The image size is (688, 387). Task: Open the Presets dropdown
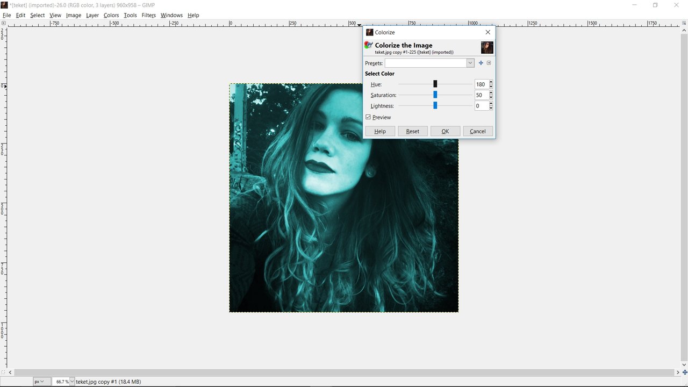pyautogui.click(x=470, y=63)
